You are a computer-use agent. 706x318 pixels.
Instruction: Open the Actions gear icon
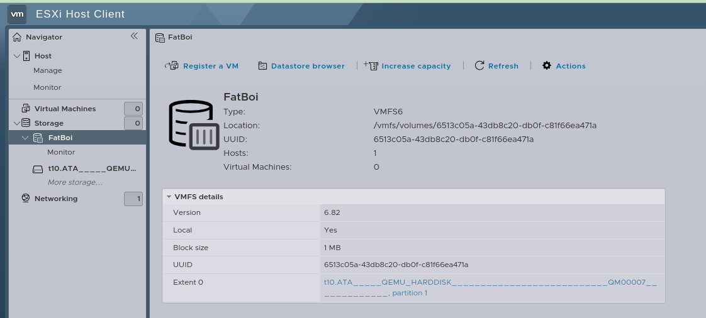point(547,66)
